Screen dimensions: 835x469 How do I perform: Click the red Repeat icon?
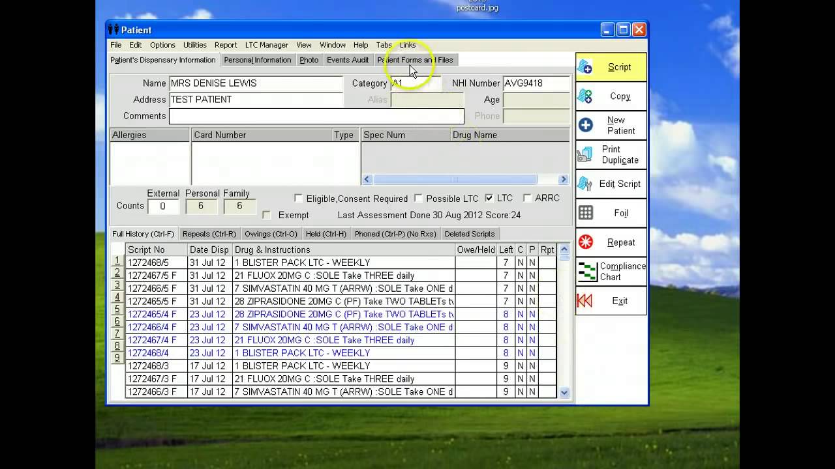pos(586,242)
